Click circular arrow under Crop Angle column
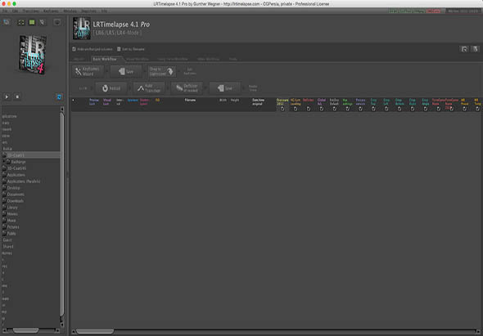 [426, 109]
